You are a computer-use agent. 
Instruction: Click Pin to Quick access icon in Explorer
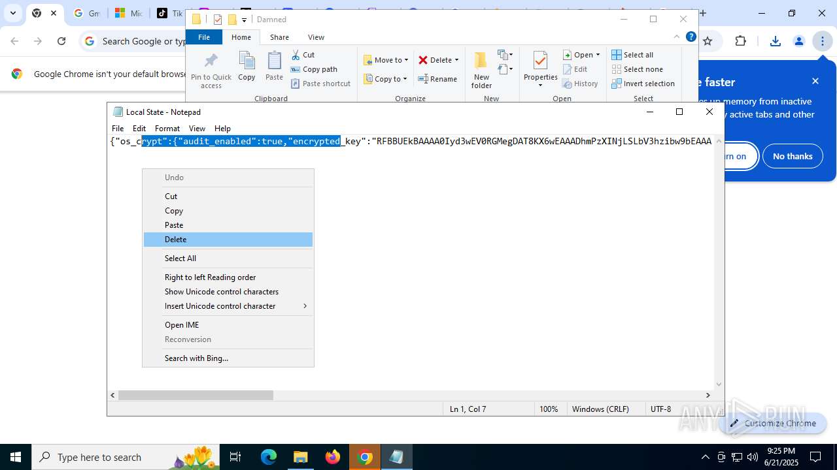click(211, 70)
